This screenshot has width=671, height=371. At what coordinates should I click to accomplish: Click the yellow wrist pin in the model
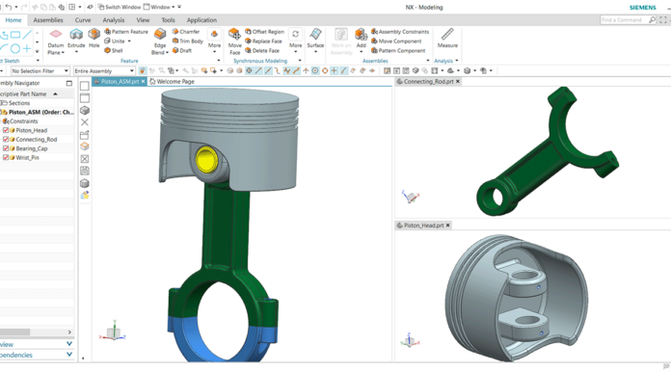pos(206,159)
